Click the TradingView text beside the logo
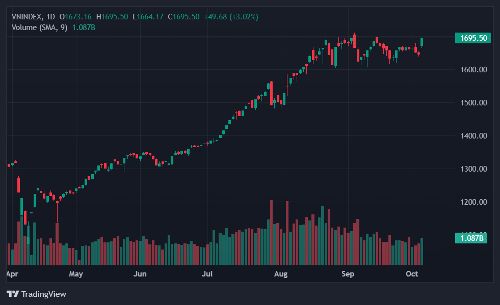Viewport: 500px width, 305px height. (44, 294)
